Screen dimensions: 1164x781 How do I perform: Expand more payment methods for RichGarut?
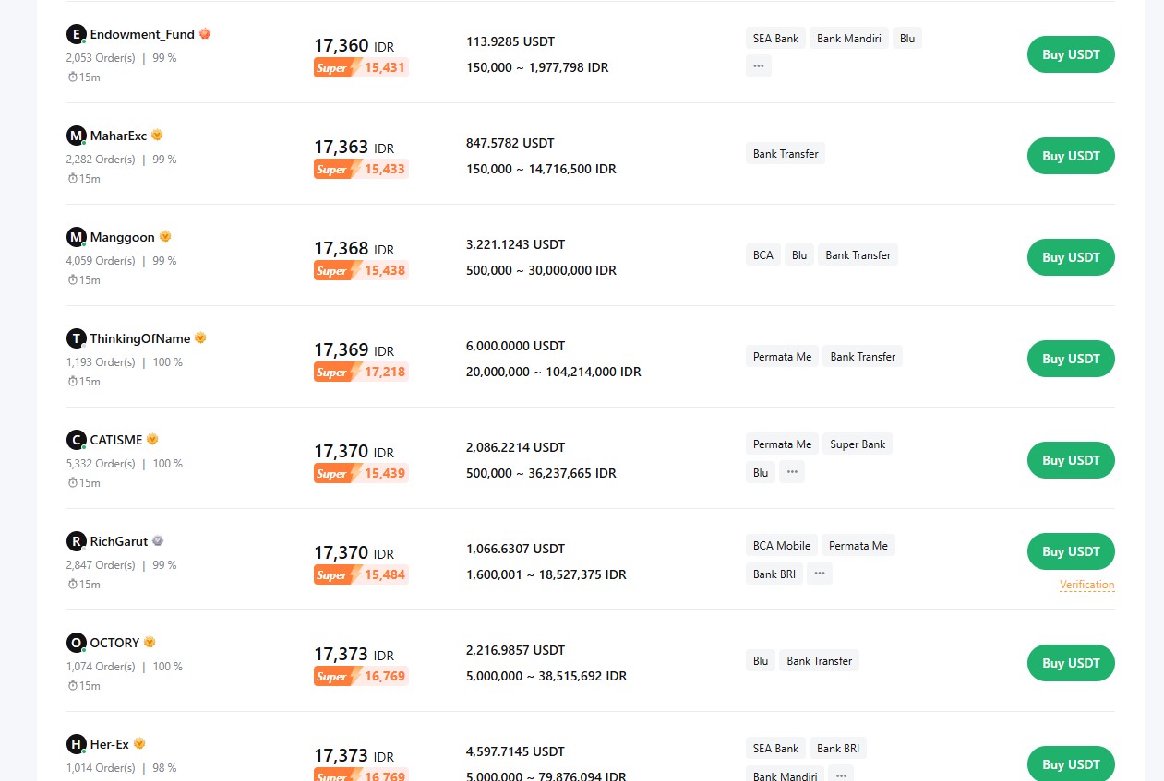point(820,574)
